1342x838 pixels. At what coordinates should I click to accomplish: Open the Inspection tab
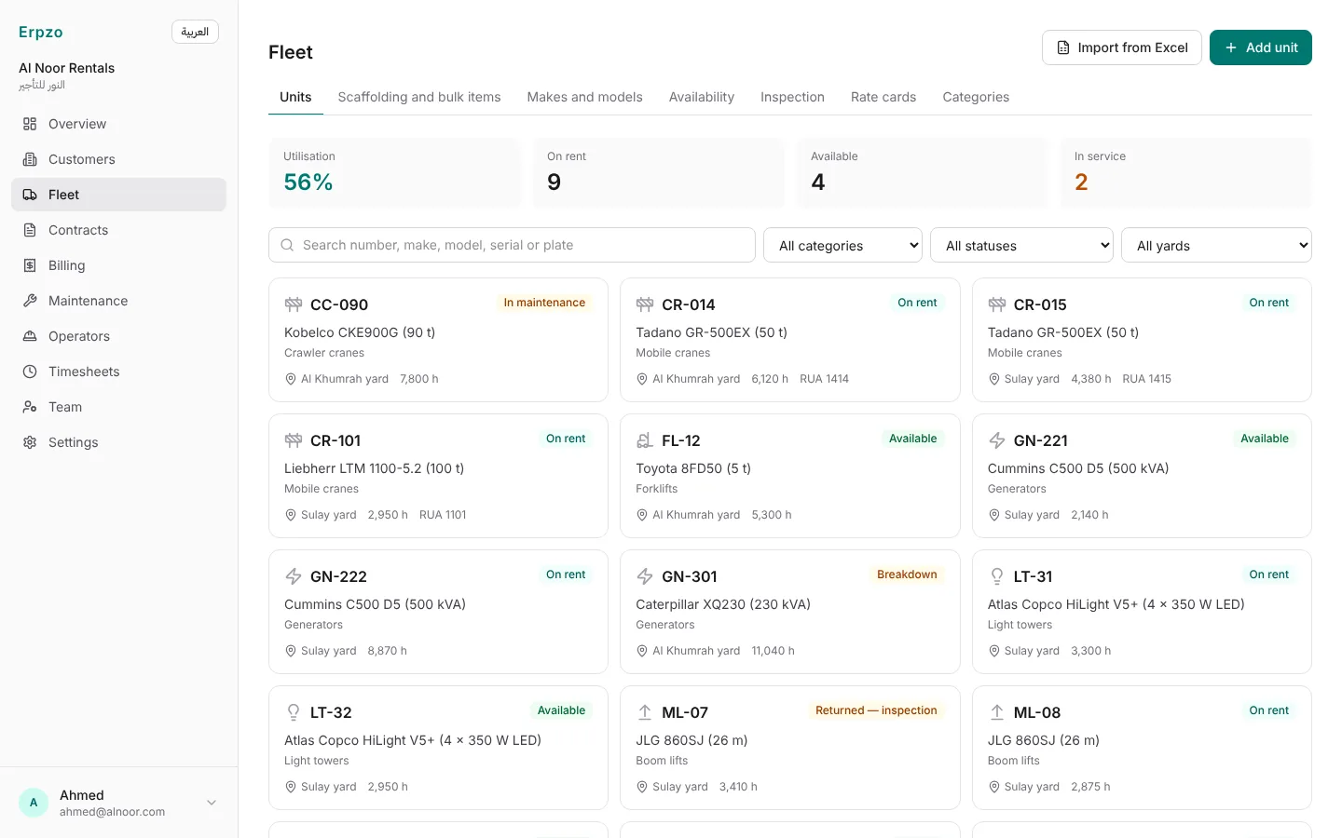(792, 97)
